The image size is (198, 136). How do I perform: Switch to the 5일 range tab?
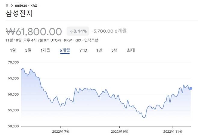(x=28, y=50)
